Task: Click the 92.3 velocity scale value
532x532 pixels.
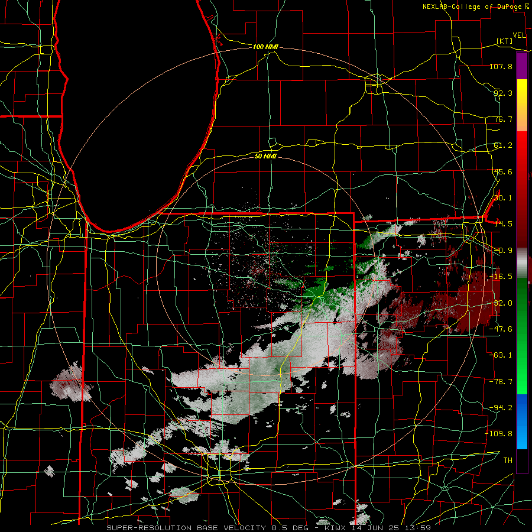Action: tap(503, 93)
